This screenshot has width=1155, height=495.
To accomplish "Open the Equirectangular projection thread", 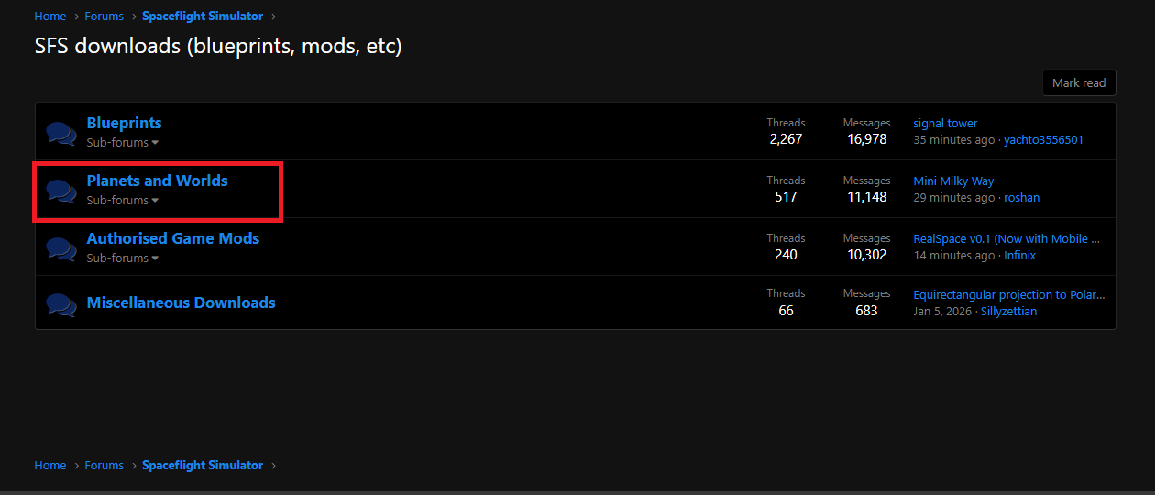I will pyautogui.click(x=1008, y=295).
